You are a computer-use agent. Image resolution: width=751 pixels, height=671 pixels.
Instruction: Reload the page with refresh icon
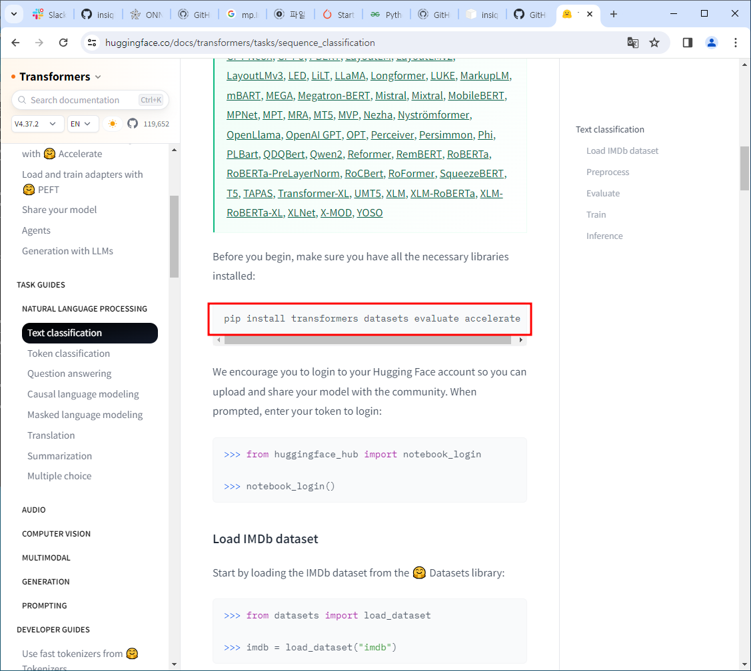[x=63, y=43]
